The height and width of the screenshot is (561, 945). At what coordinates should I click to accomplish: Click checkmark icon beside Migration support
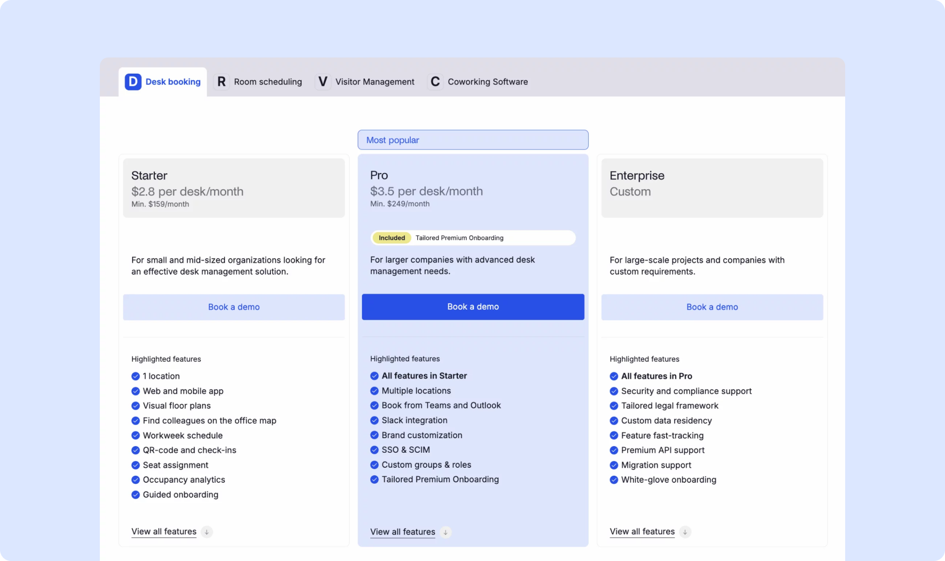614,465
